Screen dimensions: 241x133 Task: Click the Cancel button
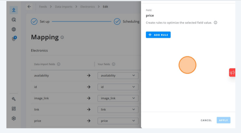206,120
